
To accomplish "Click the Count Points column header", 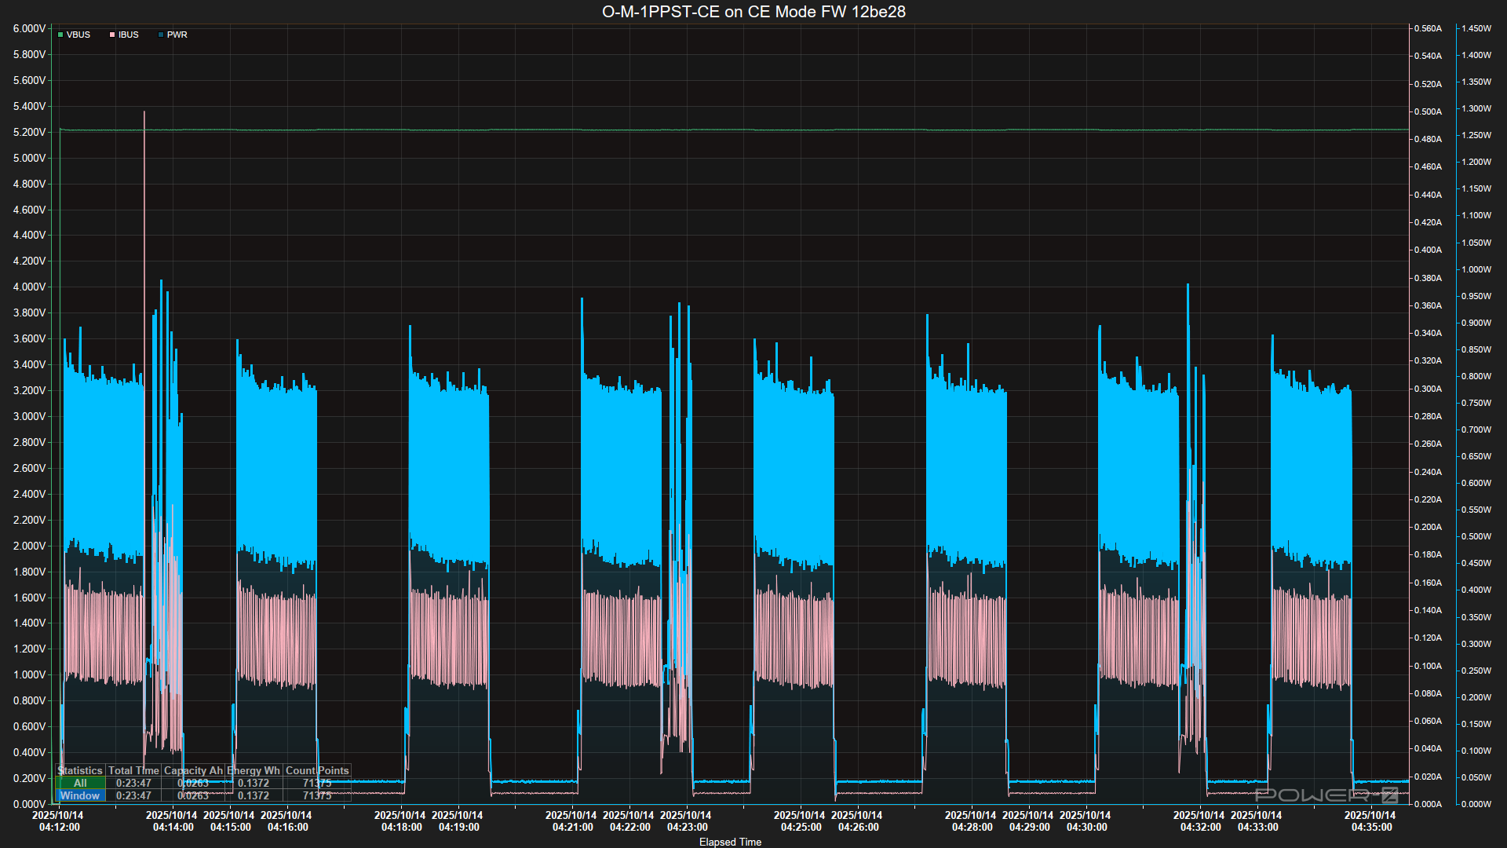I will (317, 770).
